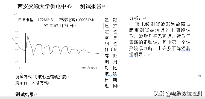Select the 调用 menu entry

[111, 62]
